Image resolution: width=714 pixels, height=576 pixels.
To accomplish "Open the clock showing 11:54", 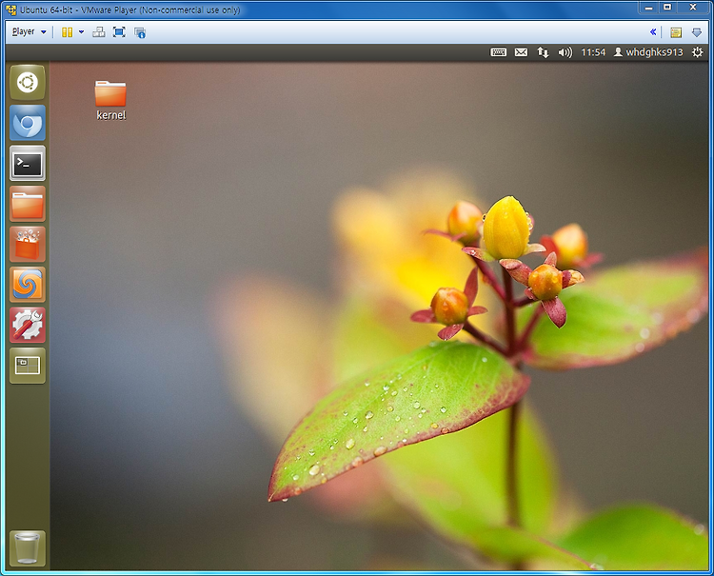I will pyautogui.click(x=593, y=52).
